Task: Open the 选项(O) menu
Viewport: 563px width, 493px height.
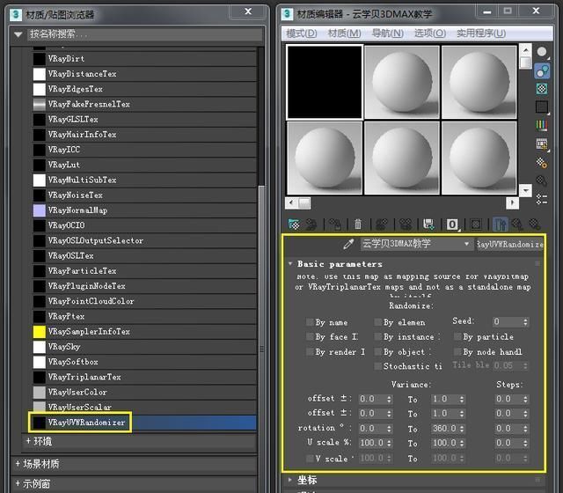Action: (430, 33)
